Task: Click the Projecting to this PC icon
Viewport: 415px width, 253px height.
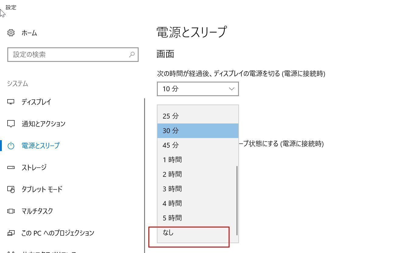Action: point(11,233)
